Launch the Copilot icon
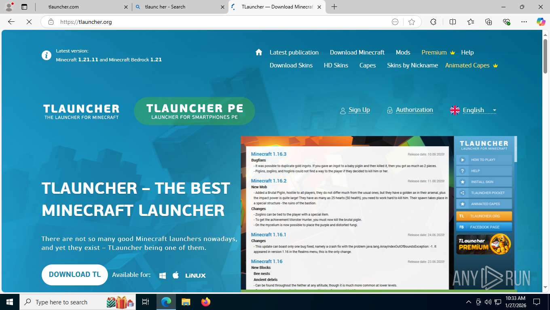This screenshot has width=550, height=310. [541, 22]
